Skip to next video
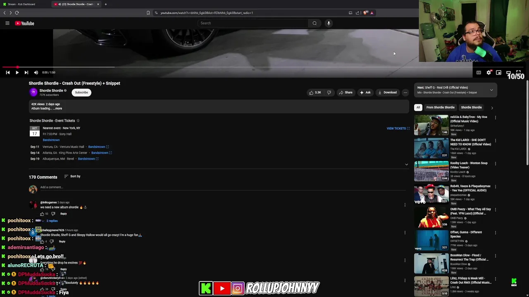Image resolution: width=529 pixels, height=297 pixels. (26, 73)
